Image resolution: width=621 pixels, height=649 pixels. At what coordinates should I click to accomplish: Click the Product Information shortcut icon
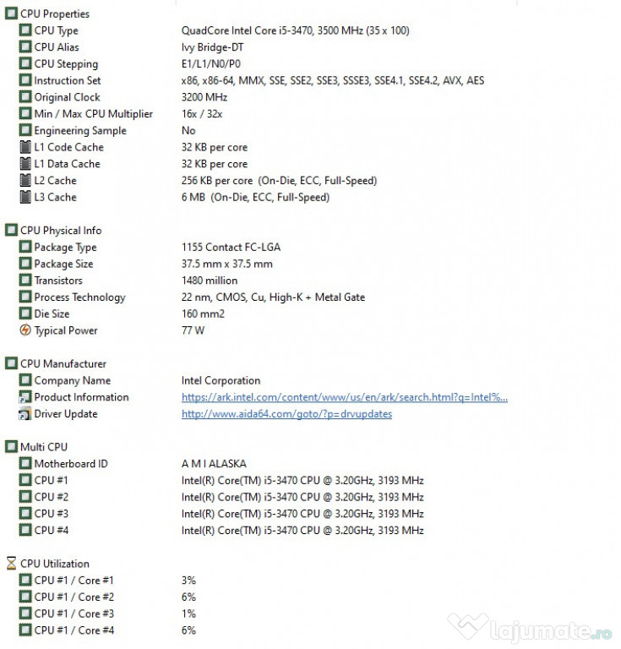point(25,397)
